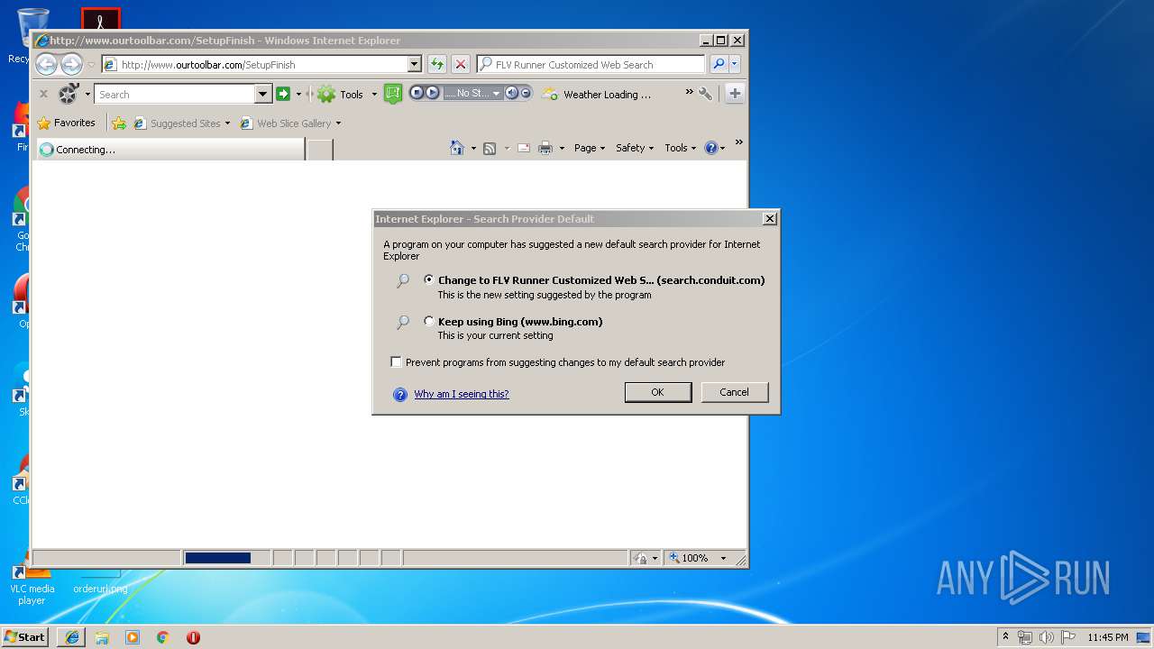
Task: Open the command bar Tools menu
Action: (x=681, y=148)
